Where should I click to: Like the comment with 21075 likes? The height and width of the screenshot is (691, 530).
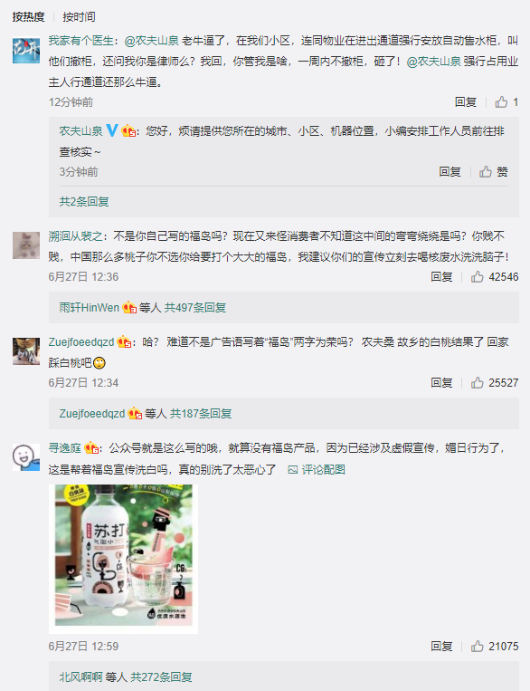pyautogui.click(x=495, y=646)
